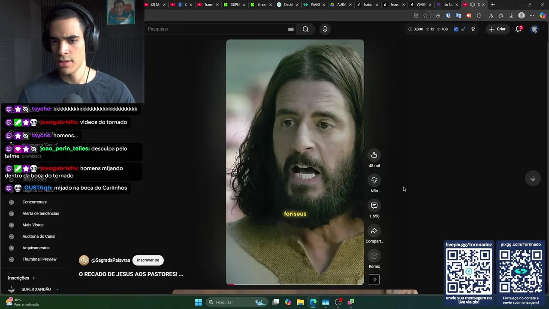Open the account avatar menu on YouTube
Viewport: 549px width, 309px height.
point(534,29)
